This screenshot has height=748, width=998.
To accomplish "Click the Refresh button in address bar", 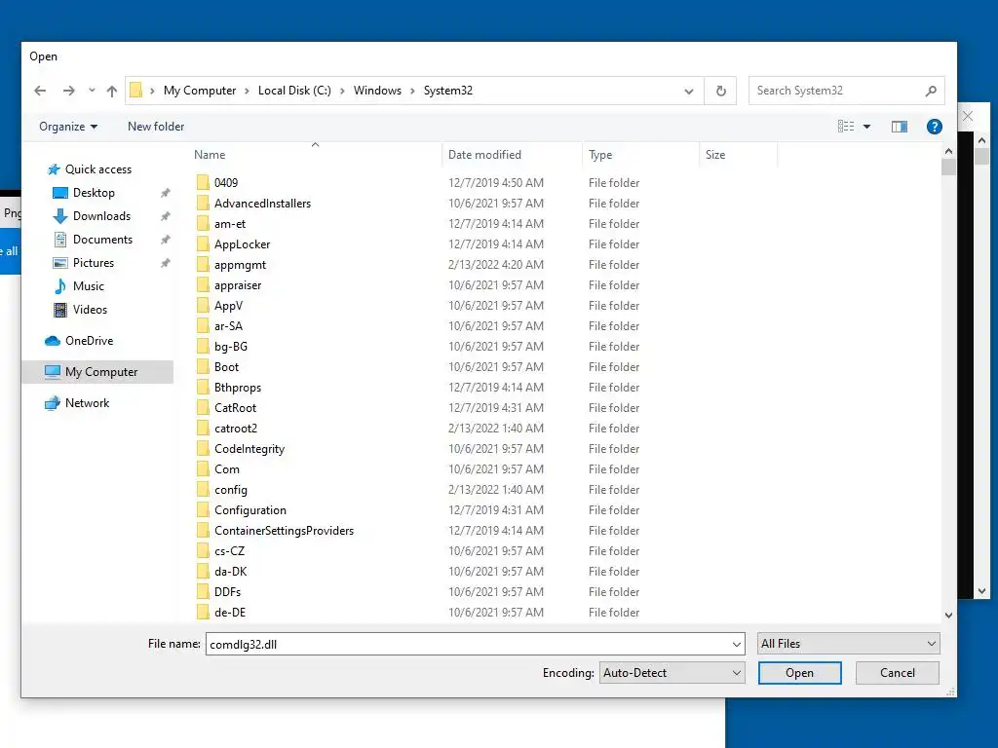I will tap(720, 91).
